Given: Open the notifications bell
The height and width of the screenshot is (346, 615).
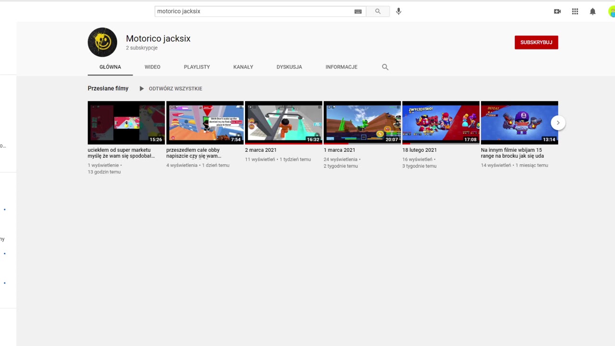Looking at the screenshot, I should 593,12.
